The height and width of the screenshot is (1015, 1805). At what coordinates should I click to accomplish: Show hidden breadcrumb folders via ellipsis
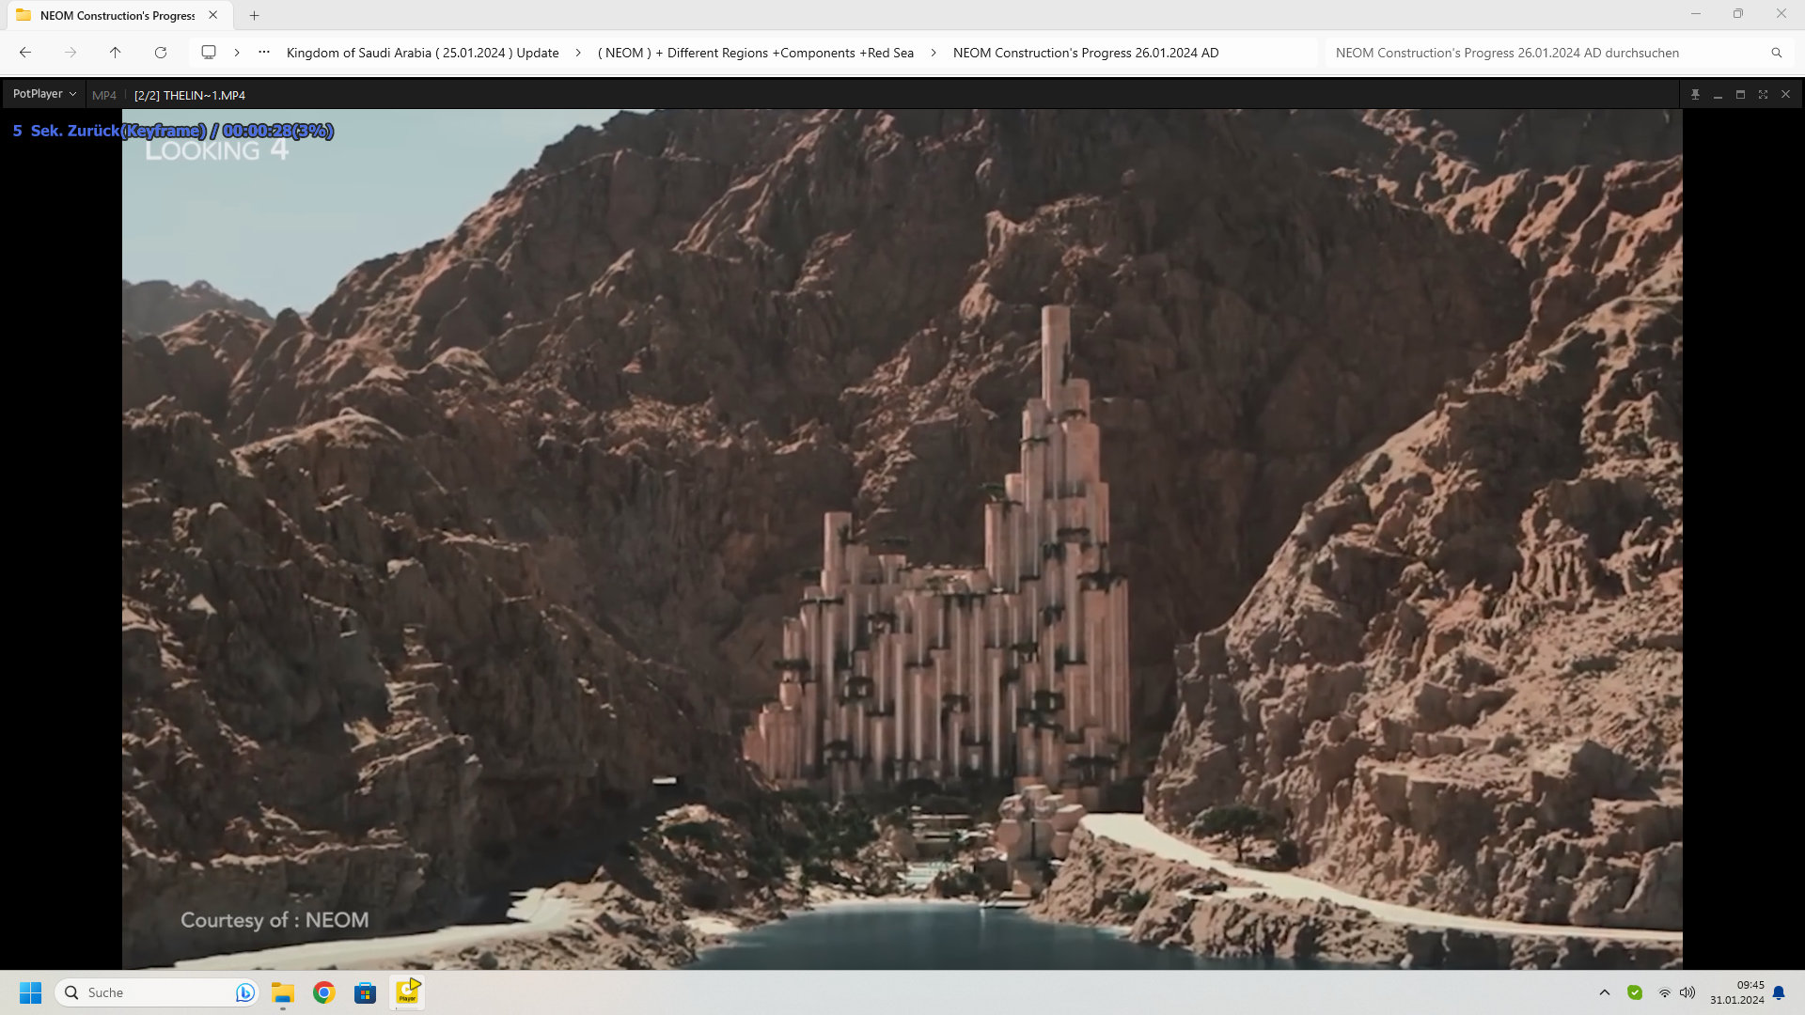coord(264,53)
